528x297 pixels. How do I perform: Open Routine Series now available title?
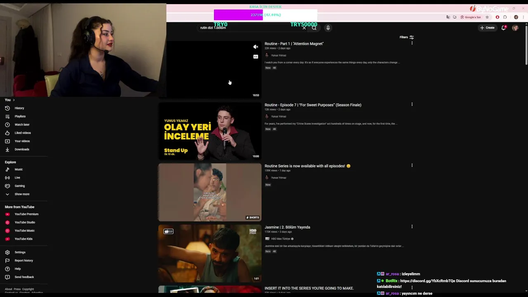[x=307, y=166]
